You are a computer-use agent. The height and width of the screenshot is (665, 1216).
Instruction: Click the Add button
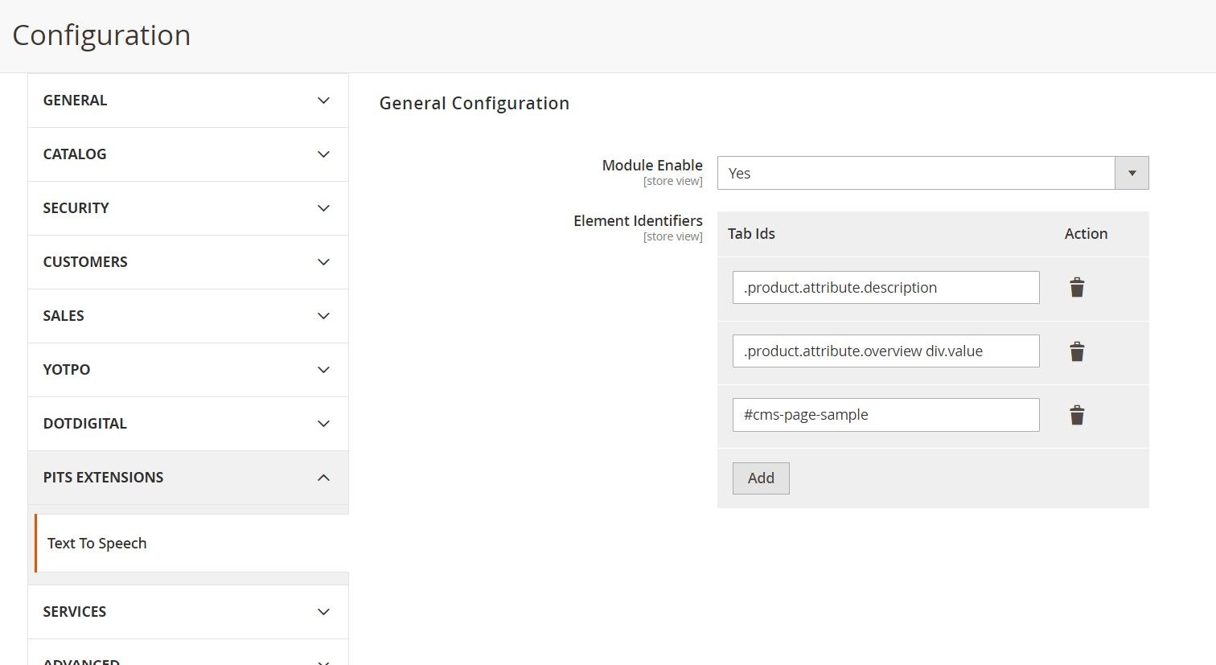click(x=760, y=478)
